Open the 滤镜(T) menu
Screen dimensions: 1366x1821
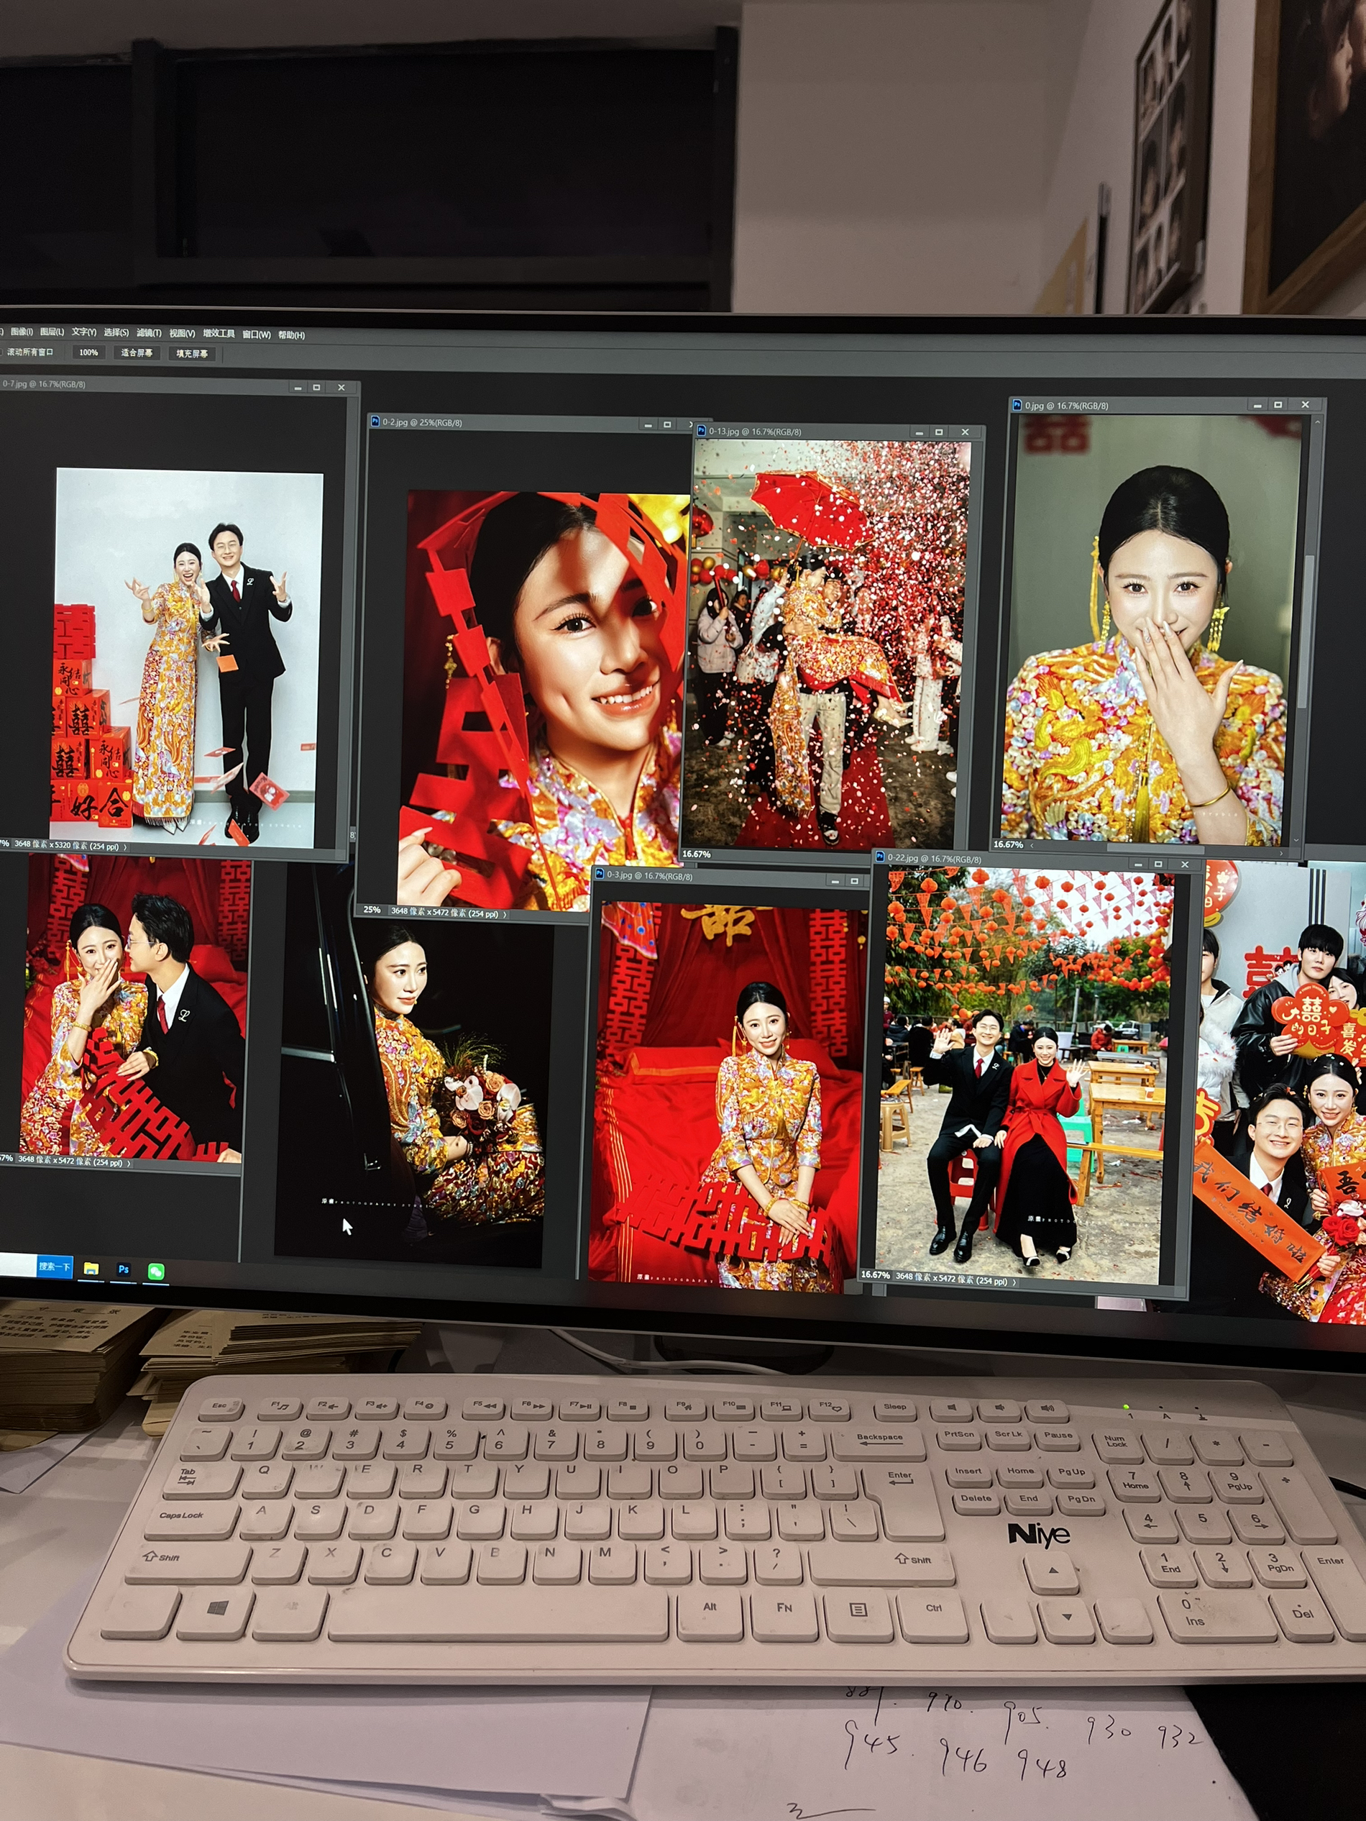coord(149,334)
